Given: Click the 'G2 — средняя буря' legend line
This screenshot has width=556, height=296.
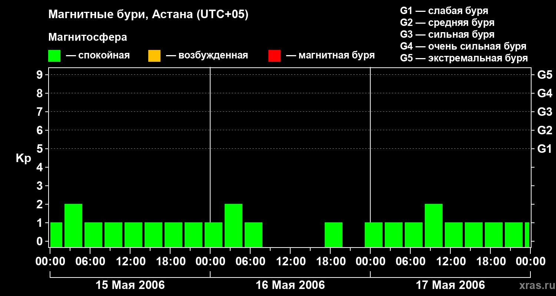Looking at the screenshot, I should [x=447, y=23].
